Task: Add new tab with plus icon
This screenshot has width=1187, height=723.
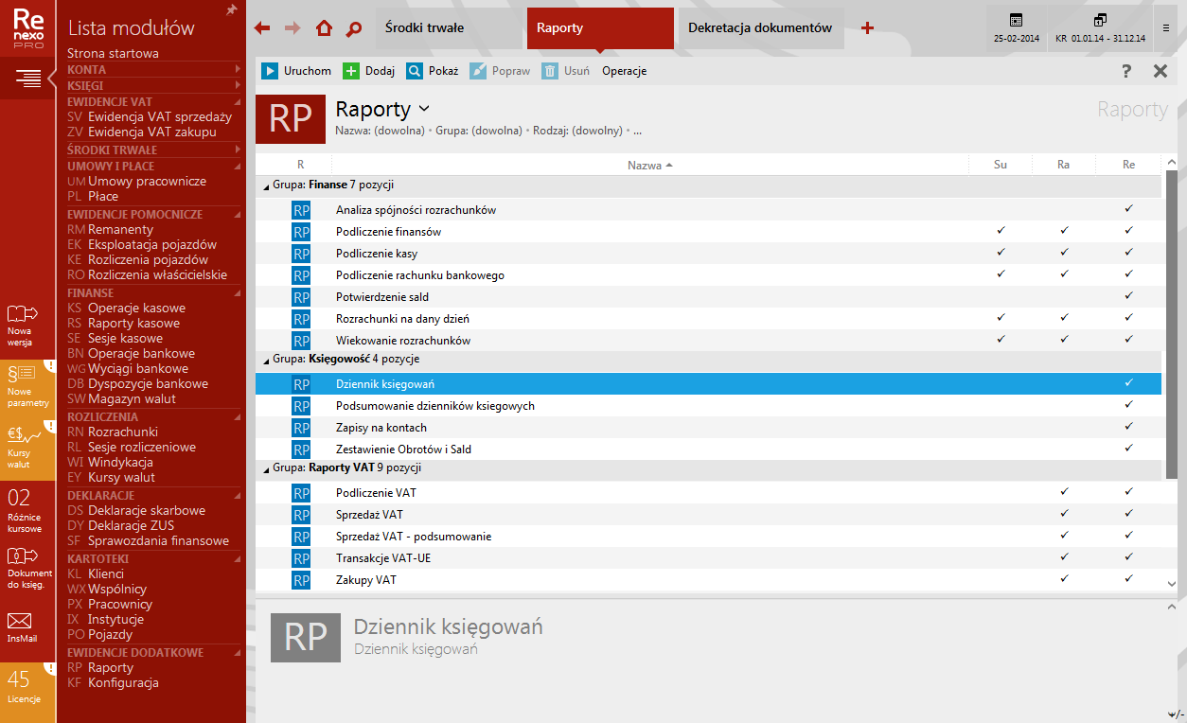Action: pyautogui.click(x=867, y=28)
